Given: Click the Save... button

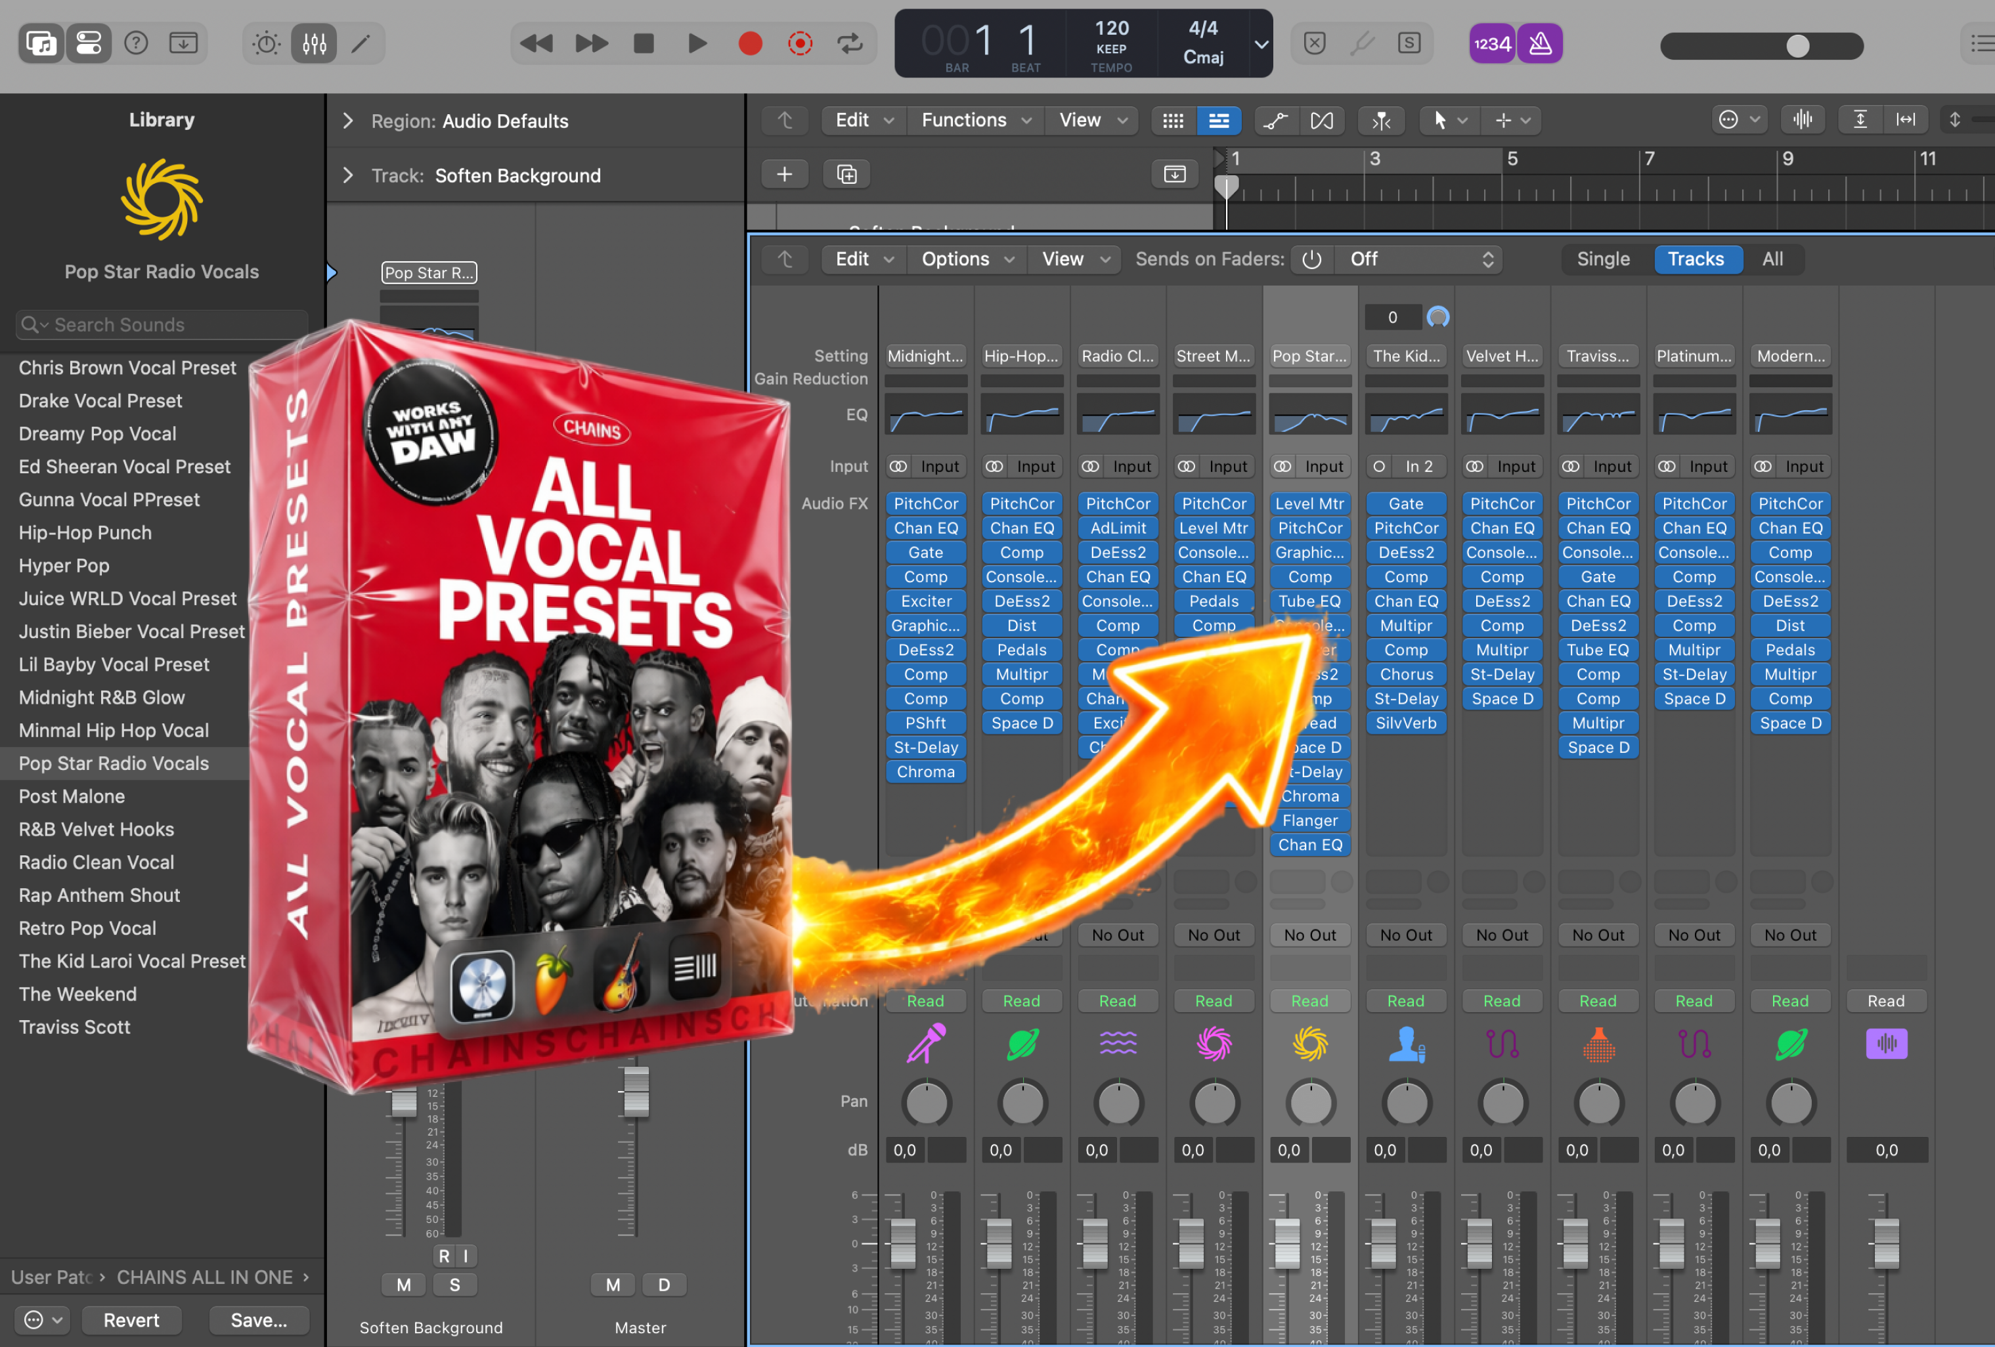Looking at the screenshot, I should click(x=258, y=1319).
